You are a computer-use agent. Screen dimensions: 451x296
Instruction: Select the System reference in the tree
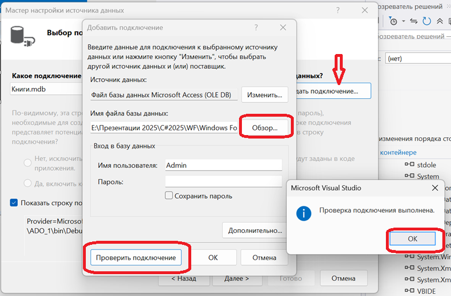click(427, 176)
